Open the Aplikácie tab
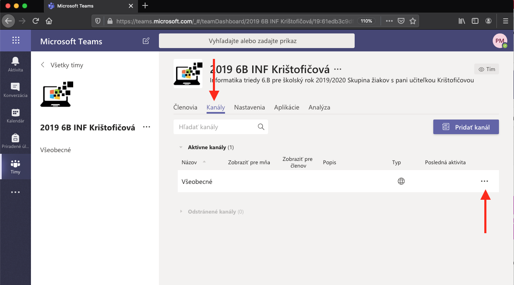The image size is (514, 285). 286,107
